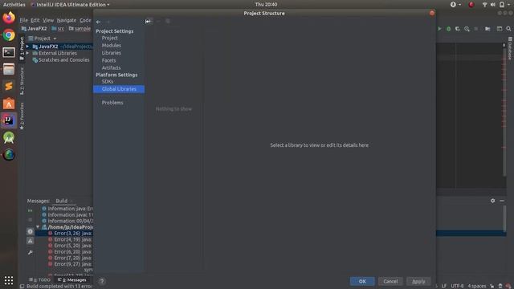This screenshot has width=514, height=289.
Task: Click the JavaFX2 breadcrumb
Action: click(x=34, y=29)
